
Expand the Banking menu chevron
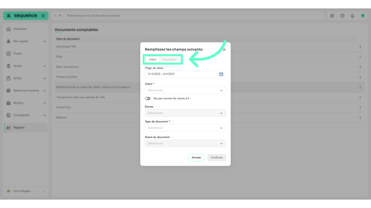pyautogui.click(x=44, y=103)
